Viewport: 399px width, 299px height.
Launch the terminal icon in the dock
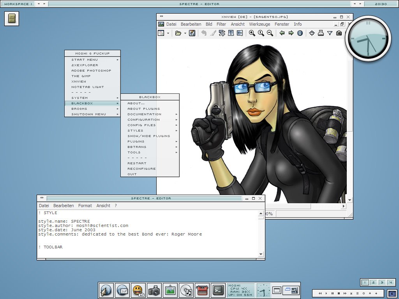[218, 290]
